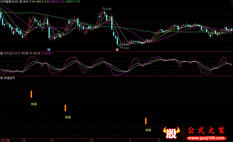The height and width of the screenshot is (142, 233).
Task: Click the first 转强 signal bar near October
Action: point(31,94)
